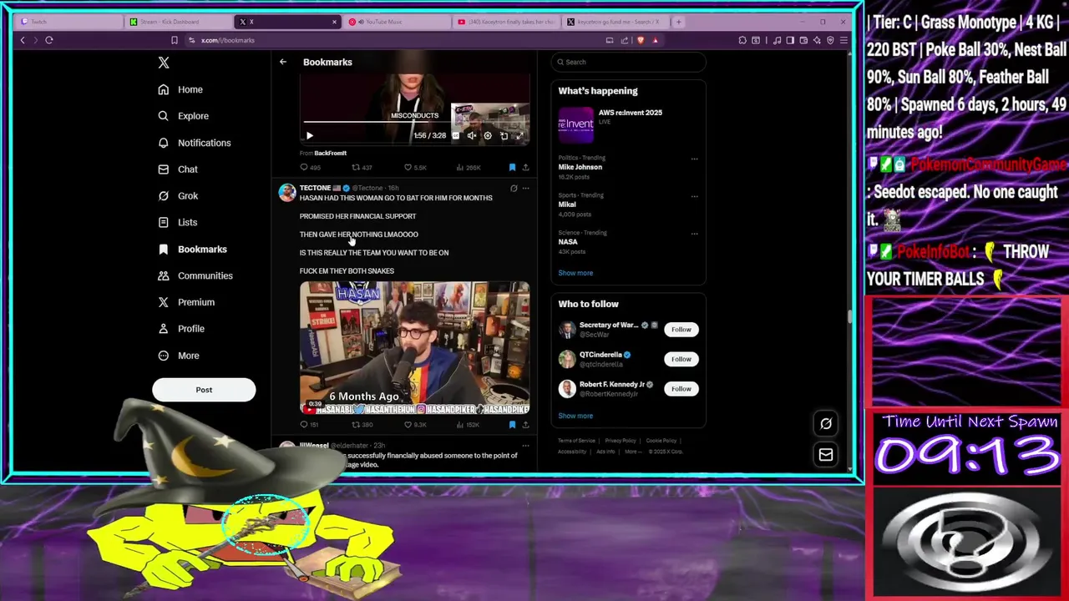Open video settings gear on top video
1069x601 pixels.
tap(488, 135)
